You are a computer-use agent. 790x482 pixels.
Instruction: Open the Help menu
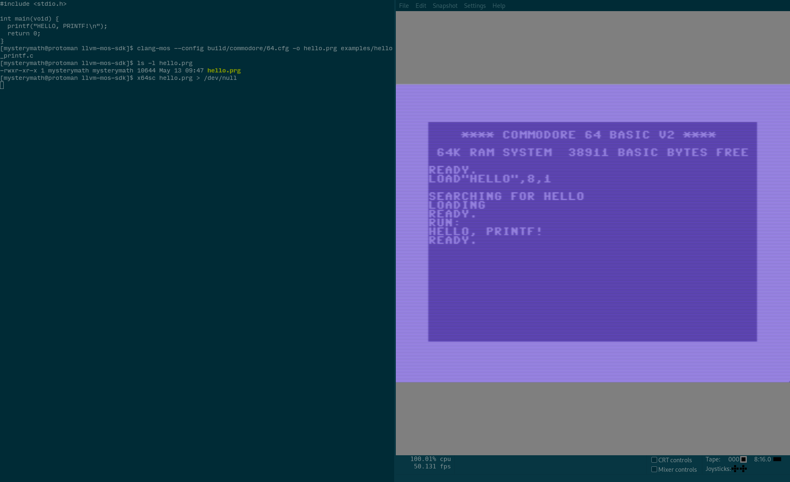498,6
